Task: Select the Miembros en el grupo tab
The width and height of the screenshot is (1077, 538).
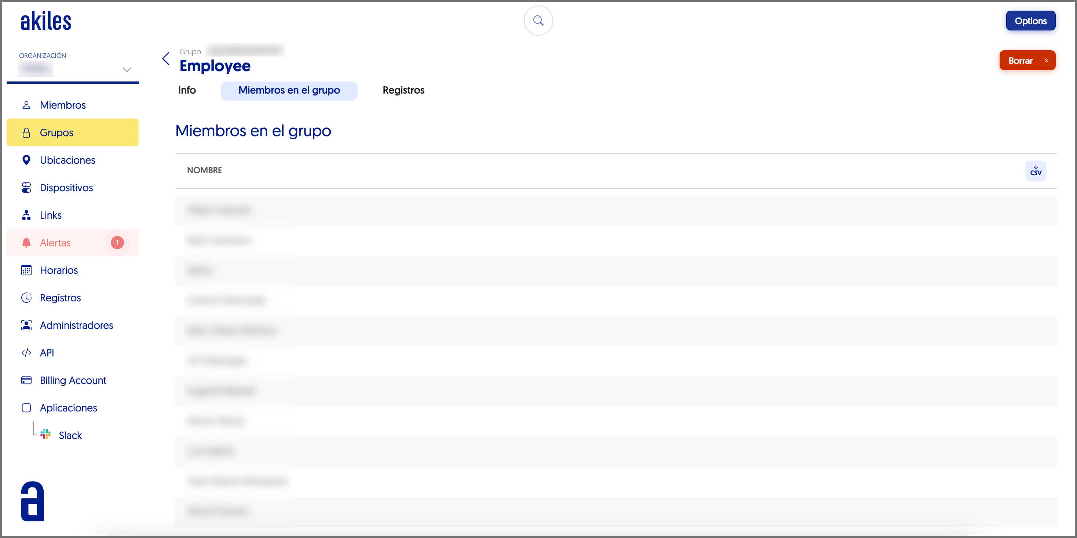Action: point(289,90)
